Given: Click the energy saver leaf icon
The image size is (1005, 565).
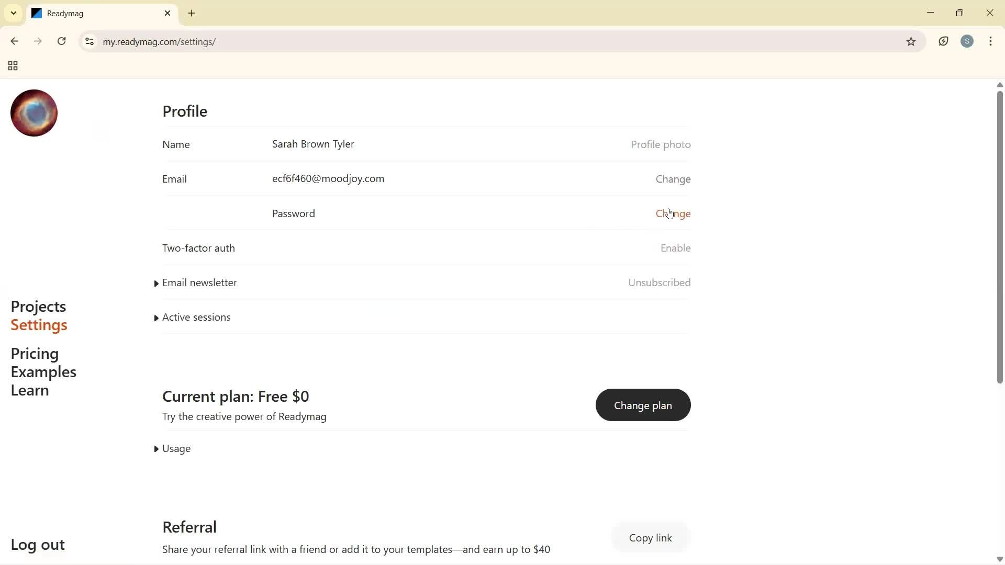Looking at the screenshot, I should pyautogui.click(x=944, y=41).
